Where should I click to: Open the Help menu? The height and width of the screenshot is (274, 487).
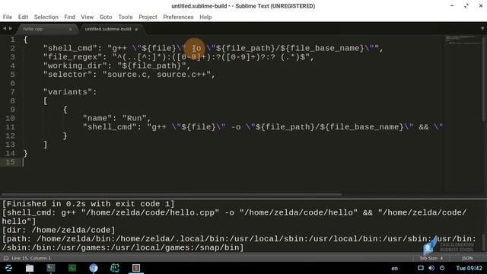pyautogui.click(x=205, y=17)
